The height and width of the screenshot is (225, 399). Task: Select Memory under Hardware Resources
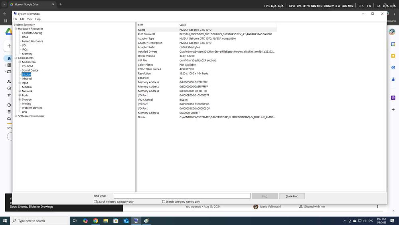[x=27, y=54]
